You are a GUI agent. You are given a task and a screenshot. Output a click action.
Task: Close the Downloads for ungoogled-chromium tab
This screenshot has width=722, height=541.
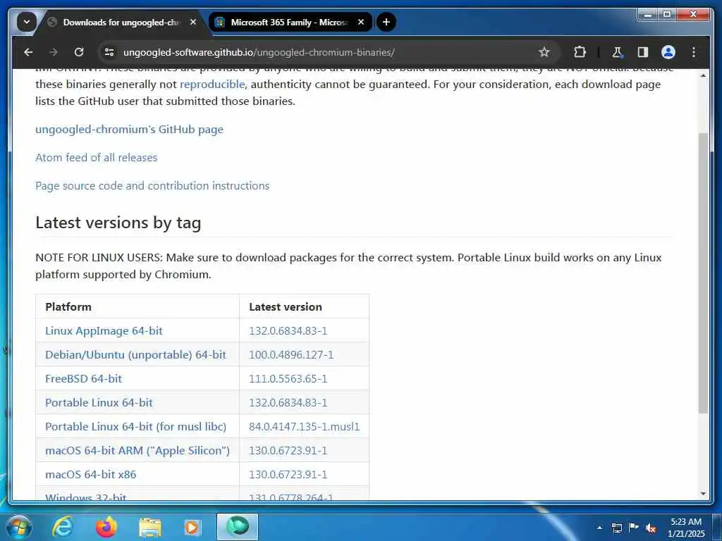click(193, 22)
